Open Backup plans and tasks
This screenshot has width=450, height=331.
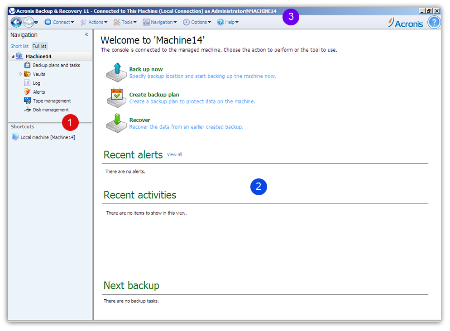point(56,65)
